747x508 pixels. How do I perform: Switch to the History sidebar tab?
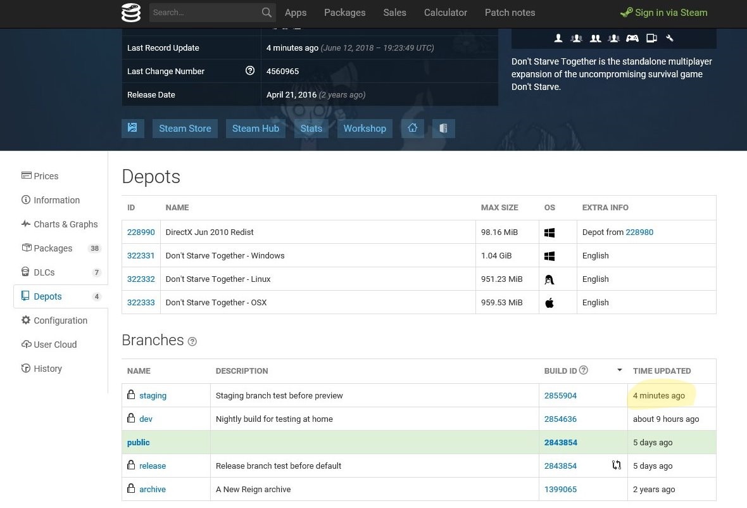(x=47, y=369)
